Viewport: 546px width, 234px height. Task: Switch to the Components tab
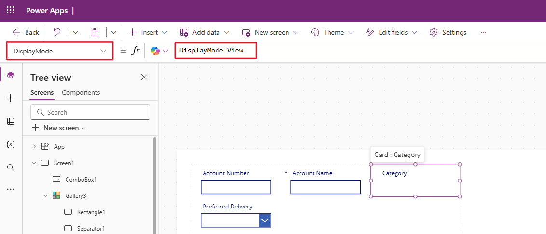81,93
